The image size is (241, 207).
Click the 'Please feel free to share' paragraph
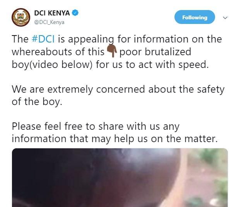tap(115, 133)
